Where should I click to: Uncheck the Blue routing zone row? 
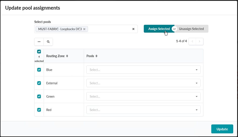tap(39, 70)
